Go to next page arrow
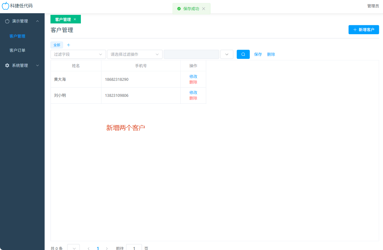Viewport: 383px width, 250px height. point(107,248)
